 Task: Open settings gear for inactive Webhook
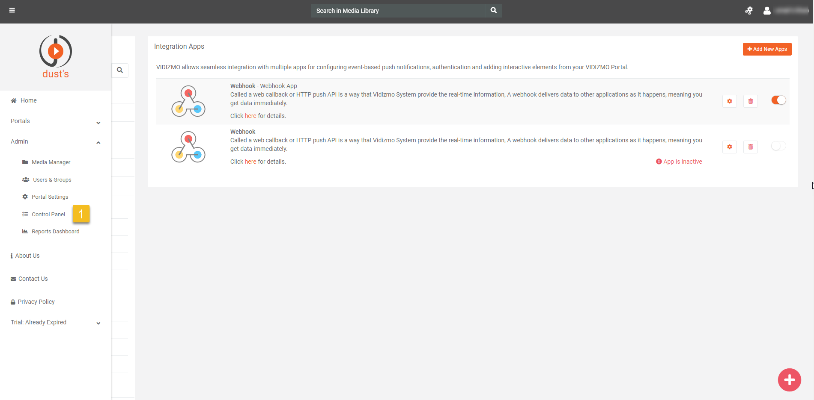(x=729, y=147)
